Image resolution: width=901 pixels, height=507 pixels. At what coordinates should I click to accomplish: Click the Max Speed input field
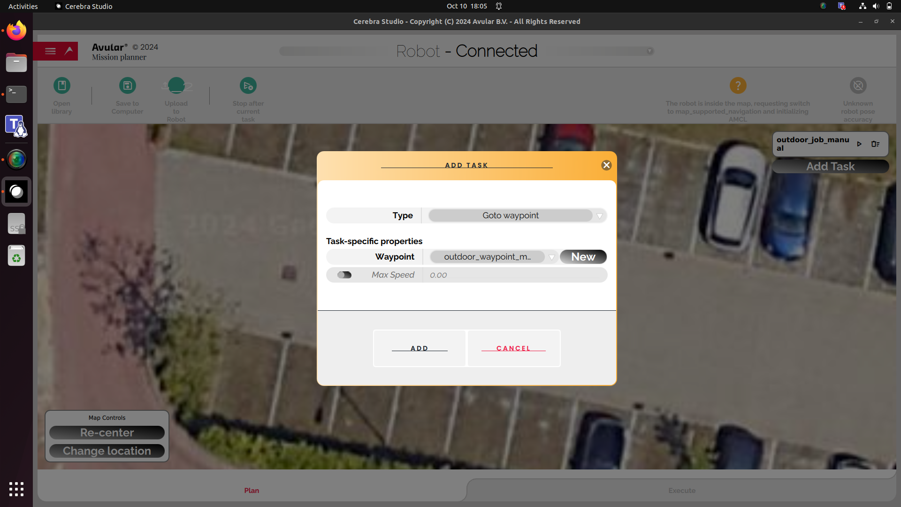pyautogui.click(x=514, y=275)
